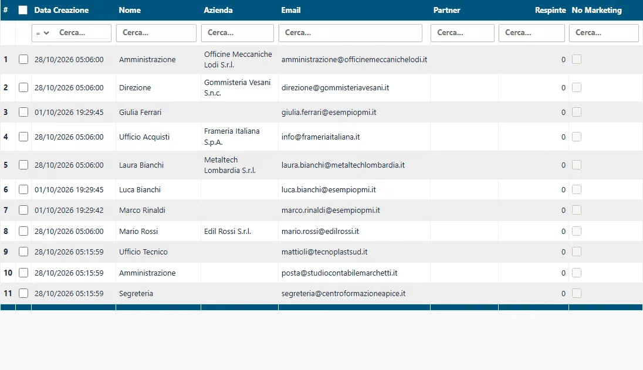Enable No Marketing for Laura Bianchi
Viewport: 643px width, 370px height.
coord(577,165)
